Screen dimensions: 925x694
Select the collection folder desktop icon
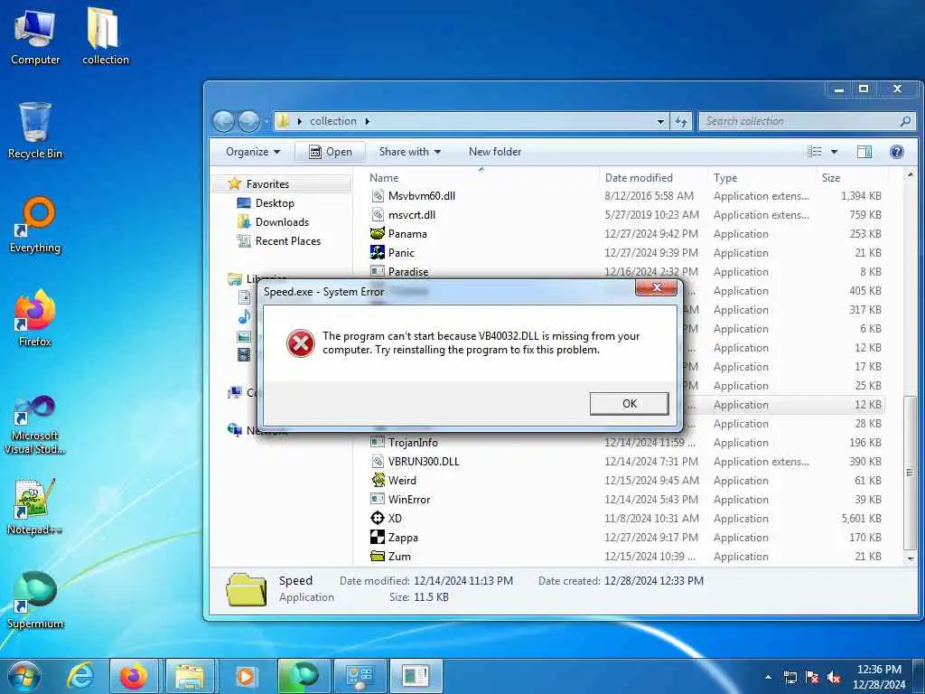tap(105, 36)
